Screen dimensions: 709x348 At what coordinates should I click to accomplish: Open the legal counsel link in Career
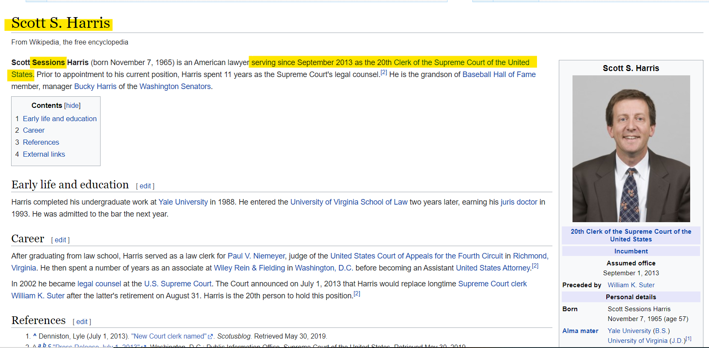click(99, 284)
